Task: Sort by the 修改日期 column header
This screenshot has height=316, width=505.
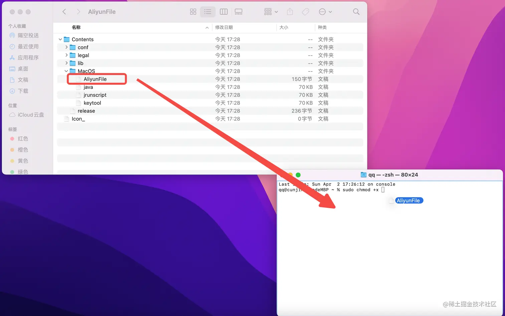Action: 224,27
